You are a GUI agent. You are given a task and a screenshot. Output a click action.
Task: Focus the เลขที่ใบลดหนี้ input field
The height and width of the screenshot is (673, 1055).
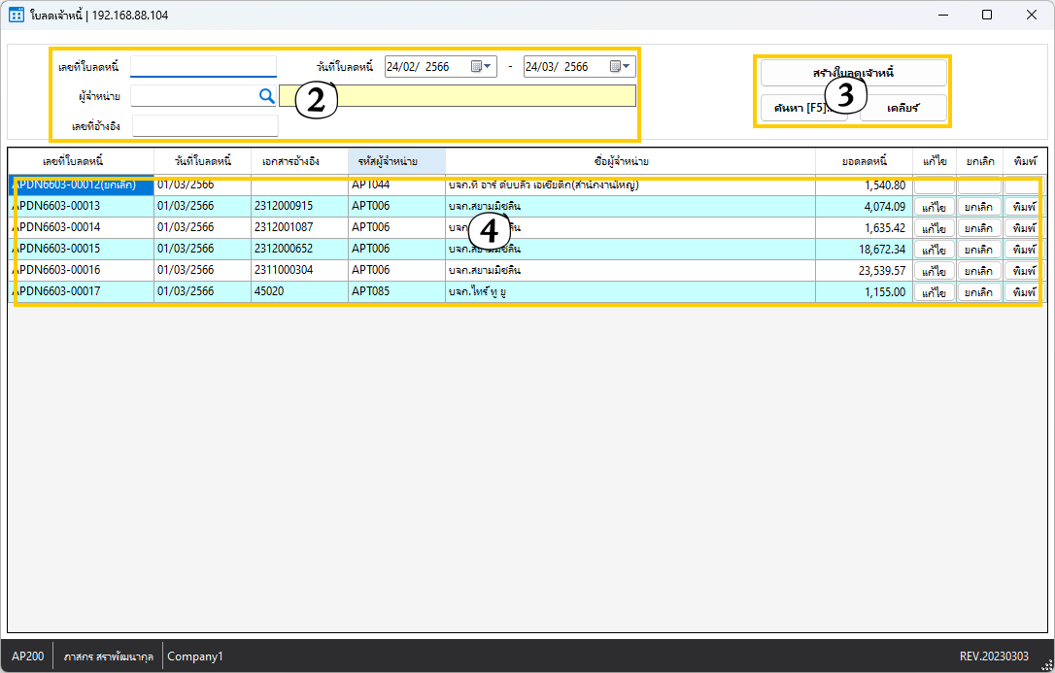click(203, 66)
